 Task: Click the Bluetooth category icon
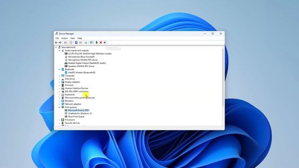point(63,70)
